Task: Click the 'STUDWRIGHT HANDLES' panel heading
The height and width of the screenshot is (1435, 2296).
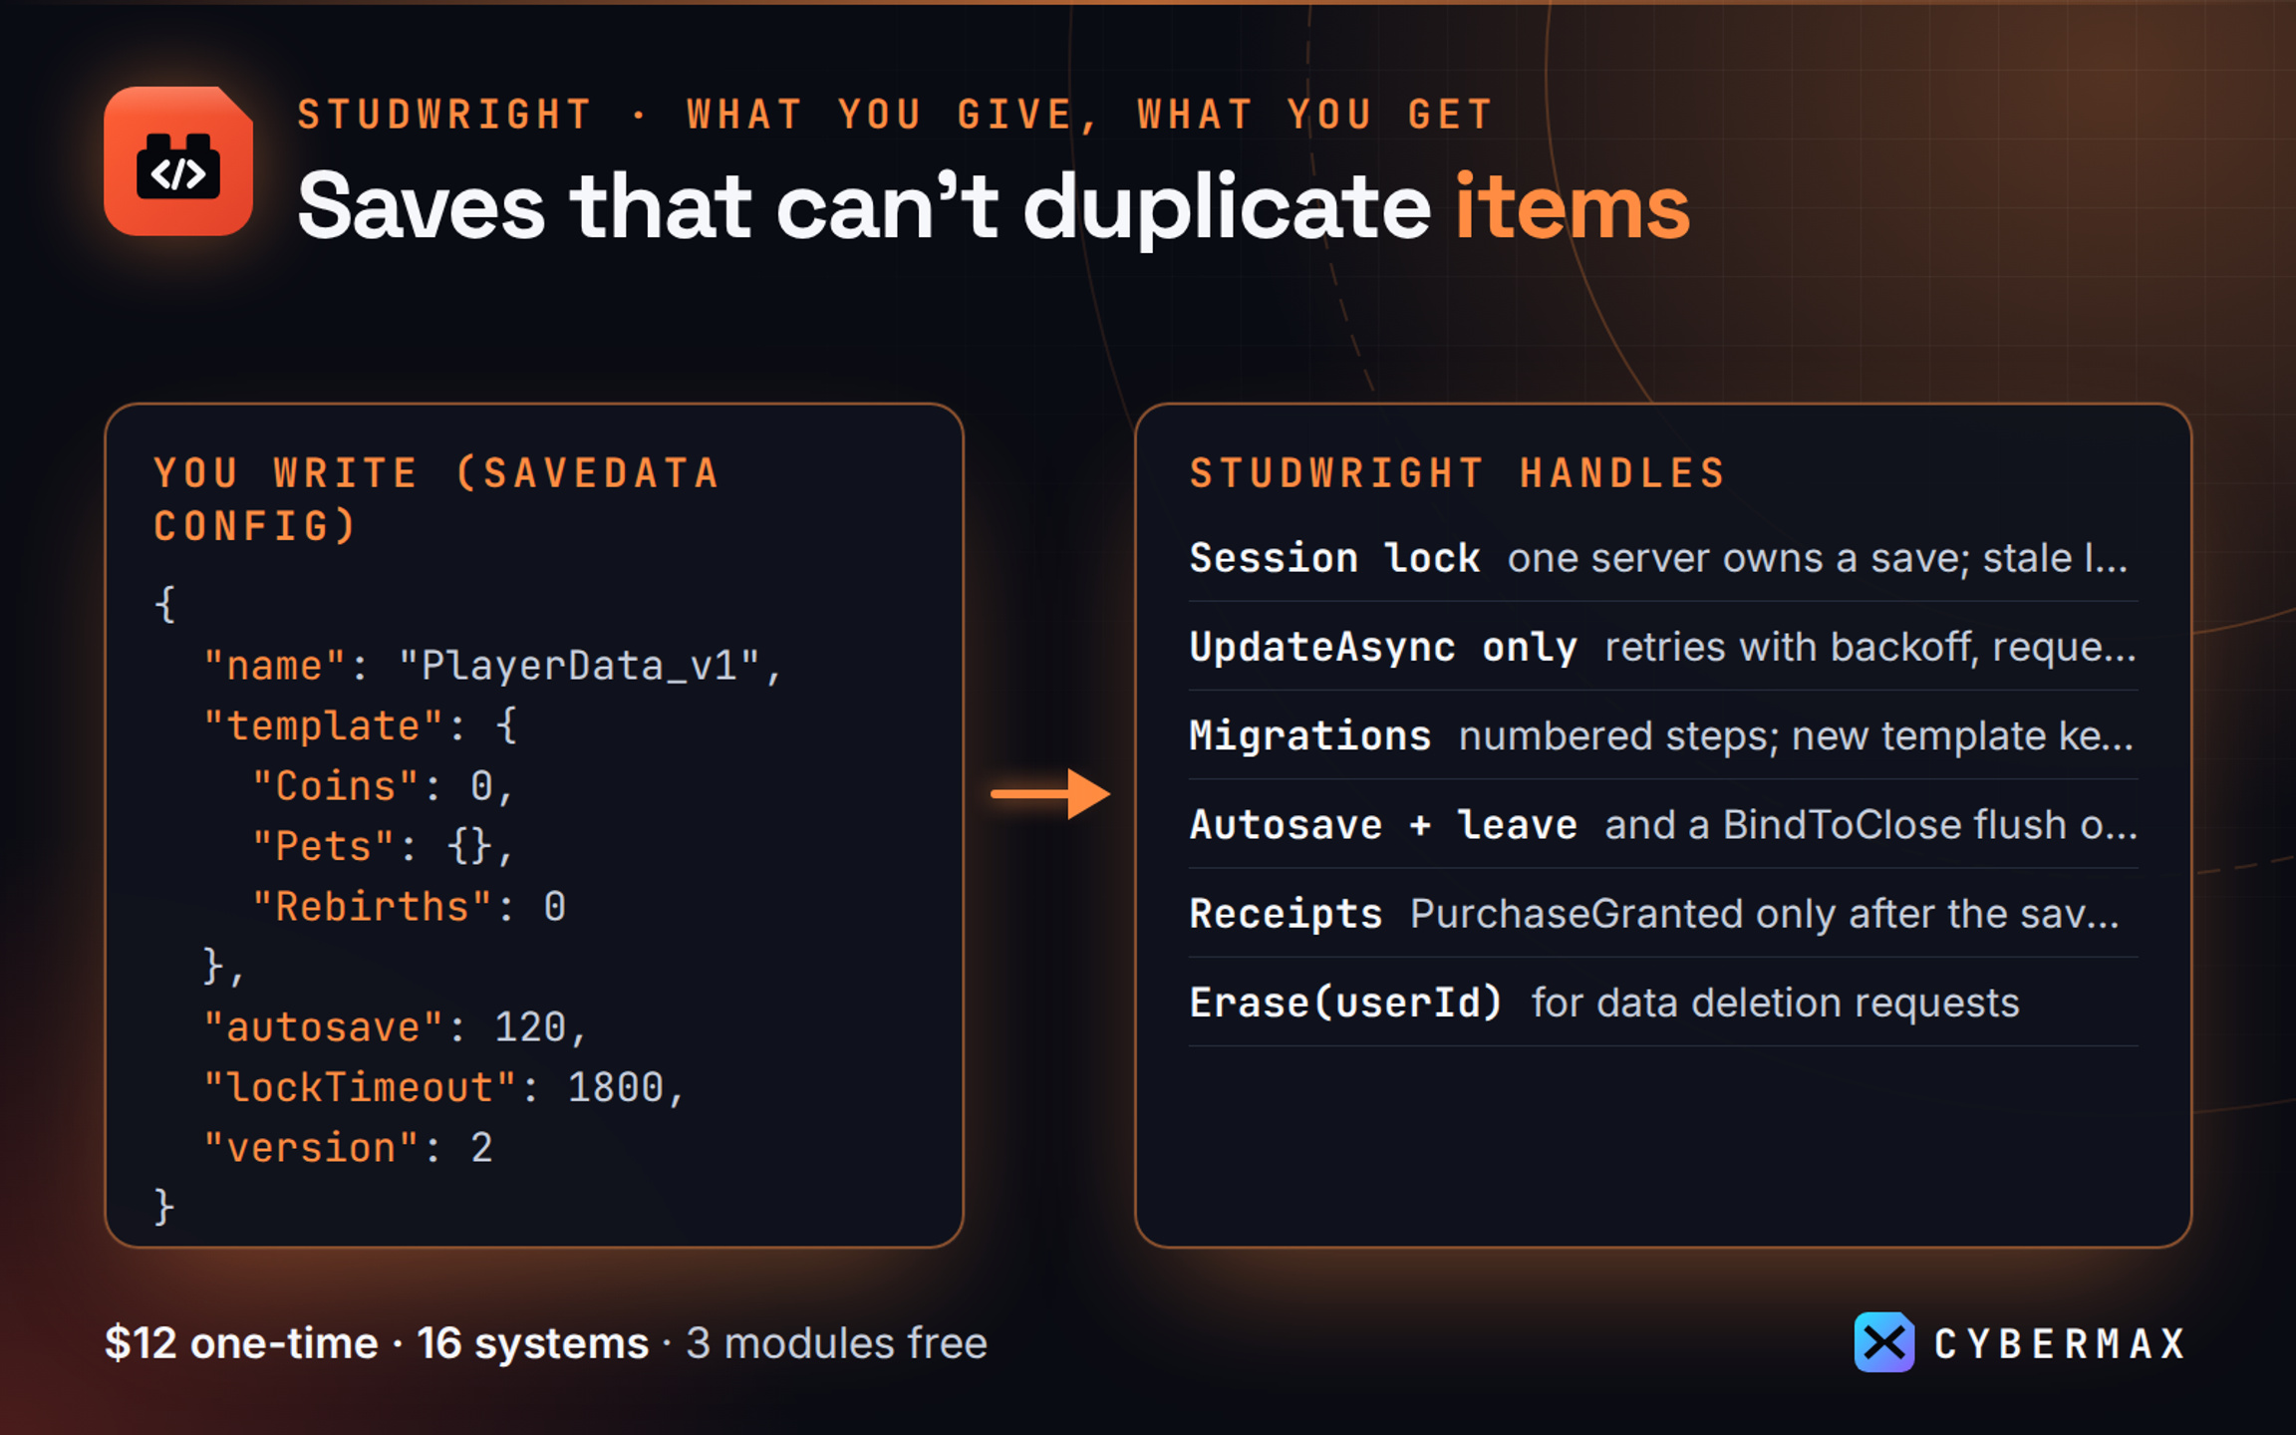Action: [x=1457, y=472]
